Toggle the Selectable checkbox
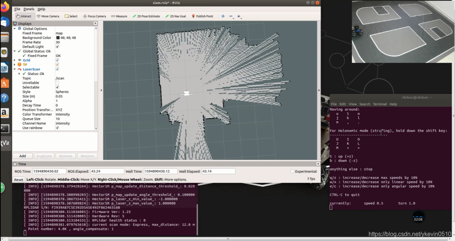The height and width of the screenshot is (241, 455). 57,87
